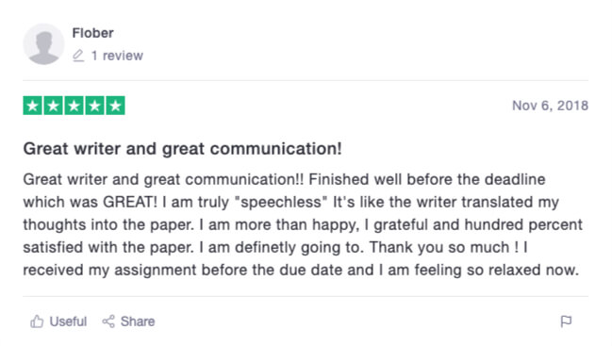
Task: Mark review as Useful via text label
Action: click(68, 321)
